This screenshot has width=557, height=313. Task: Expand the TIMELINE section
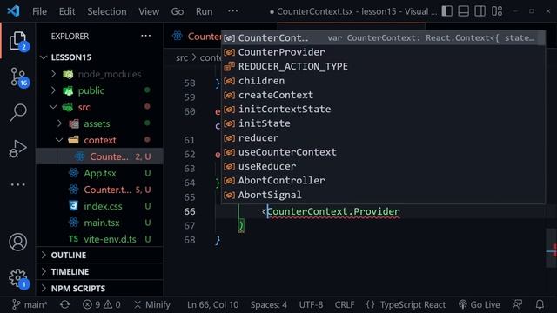pyautogui.click(x=99, y=272)
